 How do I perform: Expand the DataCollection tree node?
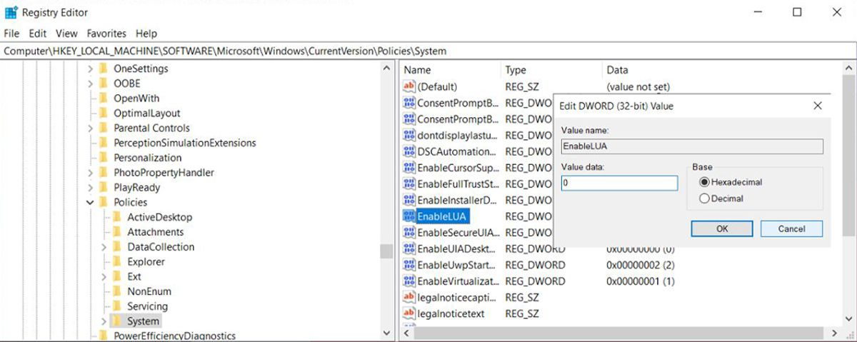click(x=104, y=247)
